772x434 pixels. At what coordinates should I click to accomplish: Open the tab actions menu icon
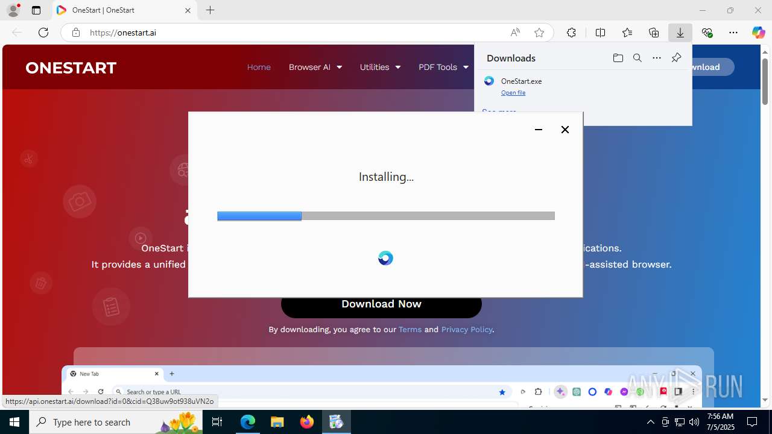[36, 10]
